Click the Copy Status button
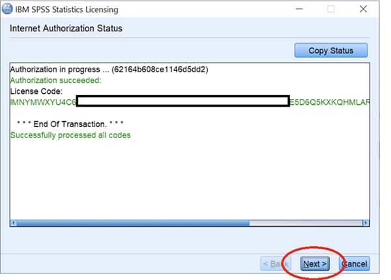 330,50
